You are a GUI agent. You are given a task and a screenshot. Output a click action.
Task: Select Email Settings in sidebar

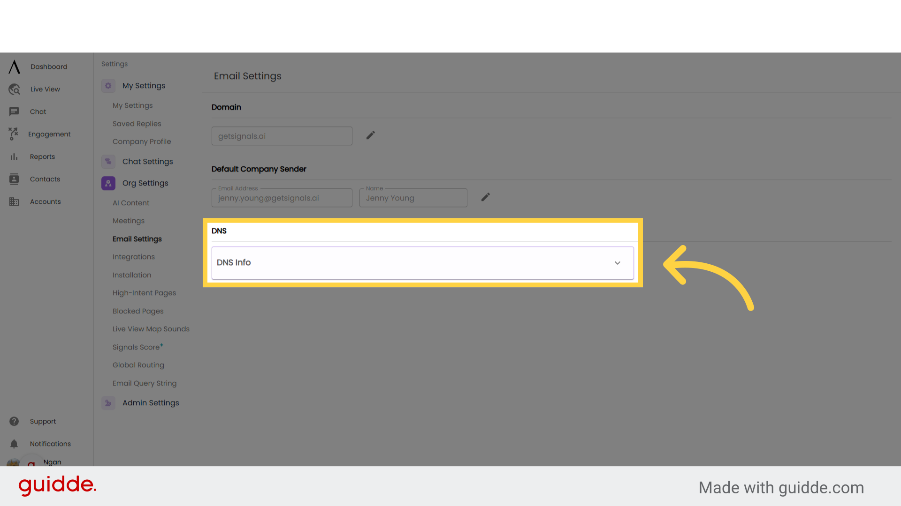137,239
